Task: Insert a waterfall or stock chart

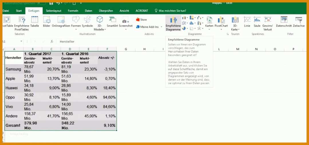Action: point(200,18)
